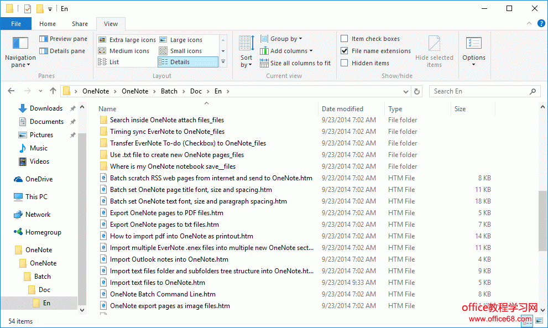Screen dimensions: 548x328
Task: Uncheck File name extensions checkbox
Action: [345, 51]
